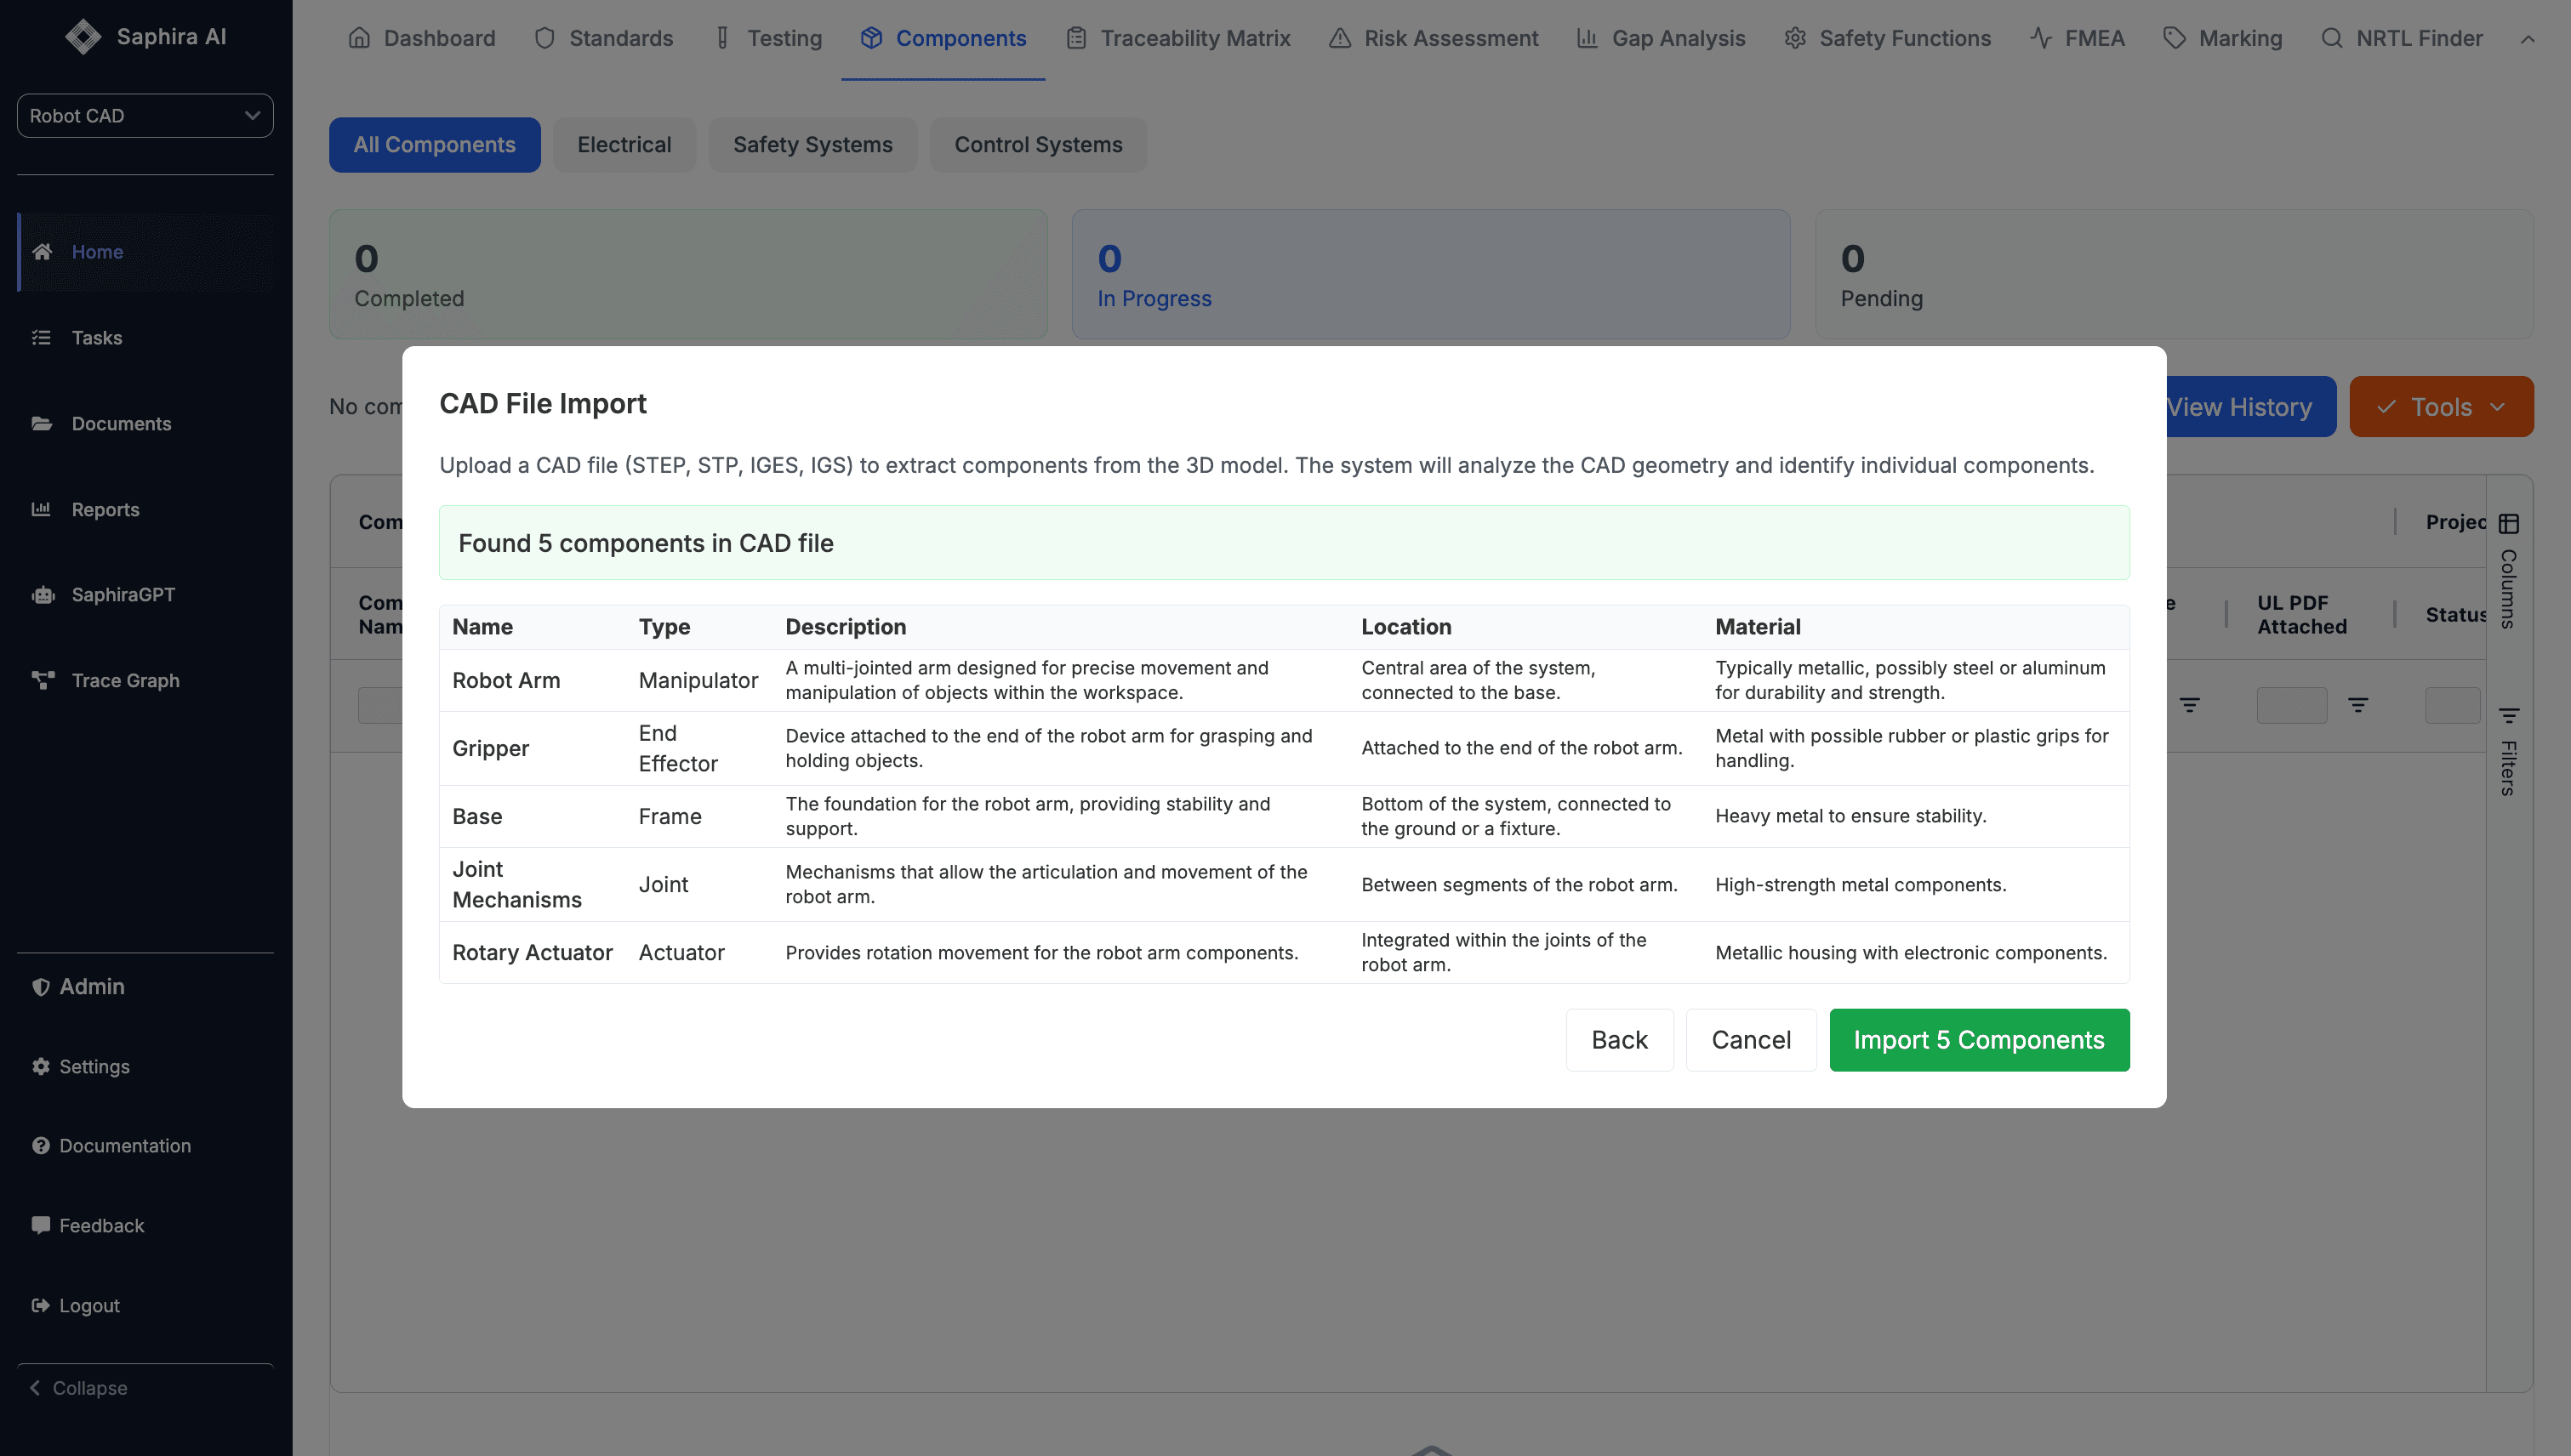Click the Reports chart icon
2571x1456 pixels.
coord(42,509)
